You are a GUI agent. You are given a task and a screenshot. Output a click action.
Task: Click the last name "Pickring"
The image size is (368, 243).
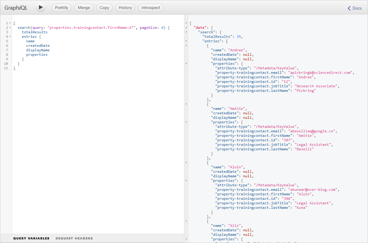pos(305,91)
